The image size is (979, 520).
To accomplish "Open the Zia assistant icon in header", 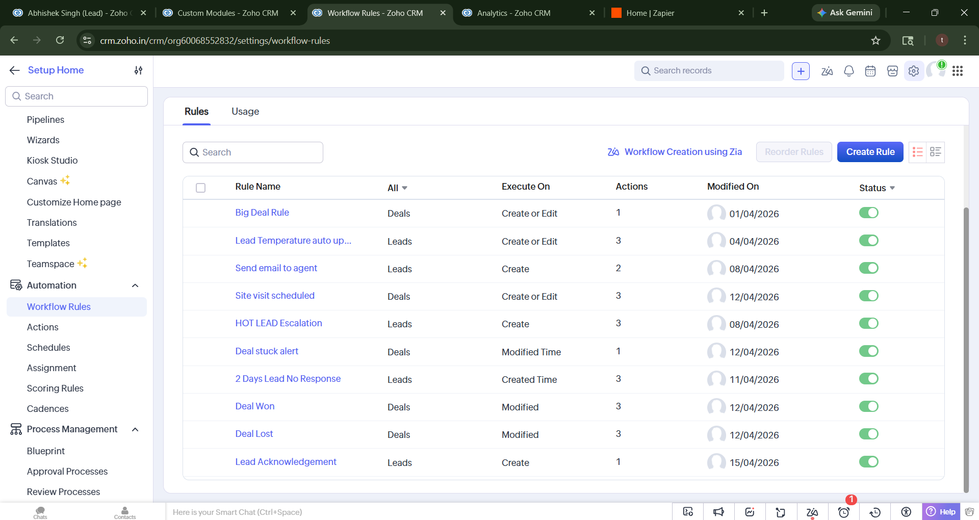I will point(827,71).
